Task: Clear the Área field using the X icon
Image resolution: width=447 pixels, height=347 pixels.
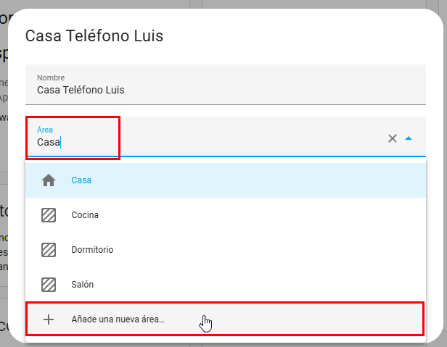Action: point(393,138)
